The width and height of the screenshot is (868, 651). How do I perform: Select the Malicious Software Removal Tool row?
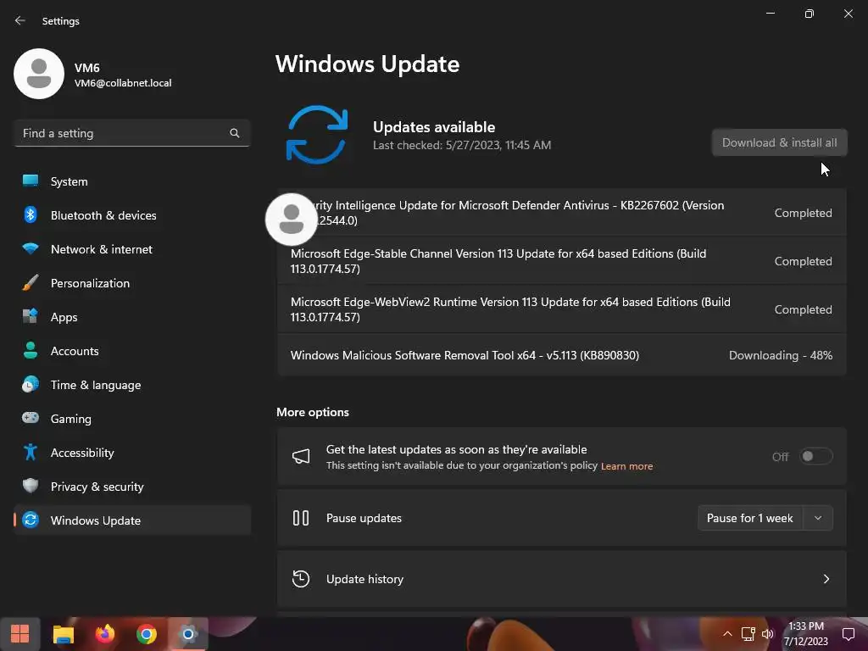561,355
